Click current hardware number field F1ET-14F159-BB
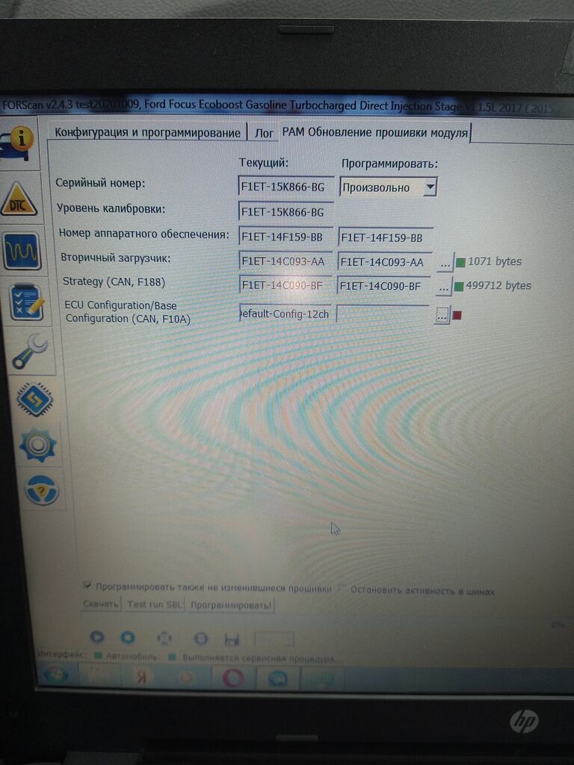 (286, 237)
